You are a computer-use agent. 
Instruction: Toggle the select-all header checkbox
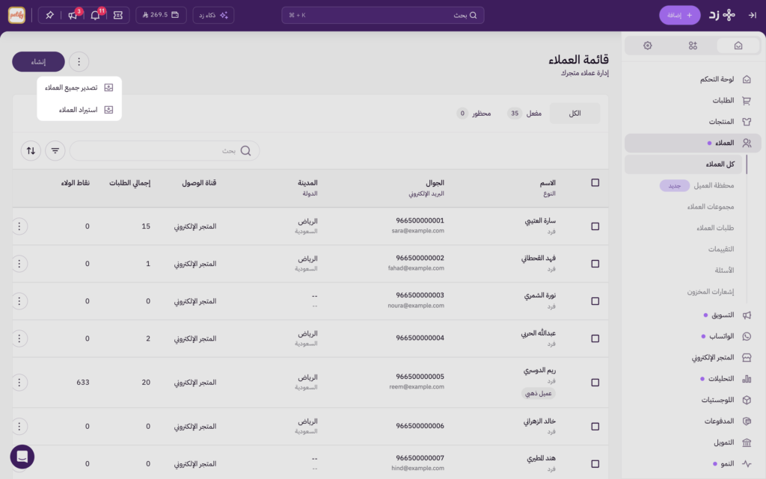coord(595,182)
